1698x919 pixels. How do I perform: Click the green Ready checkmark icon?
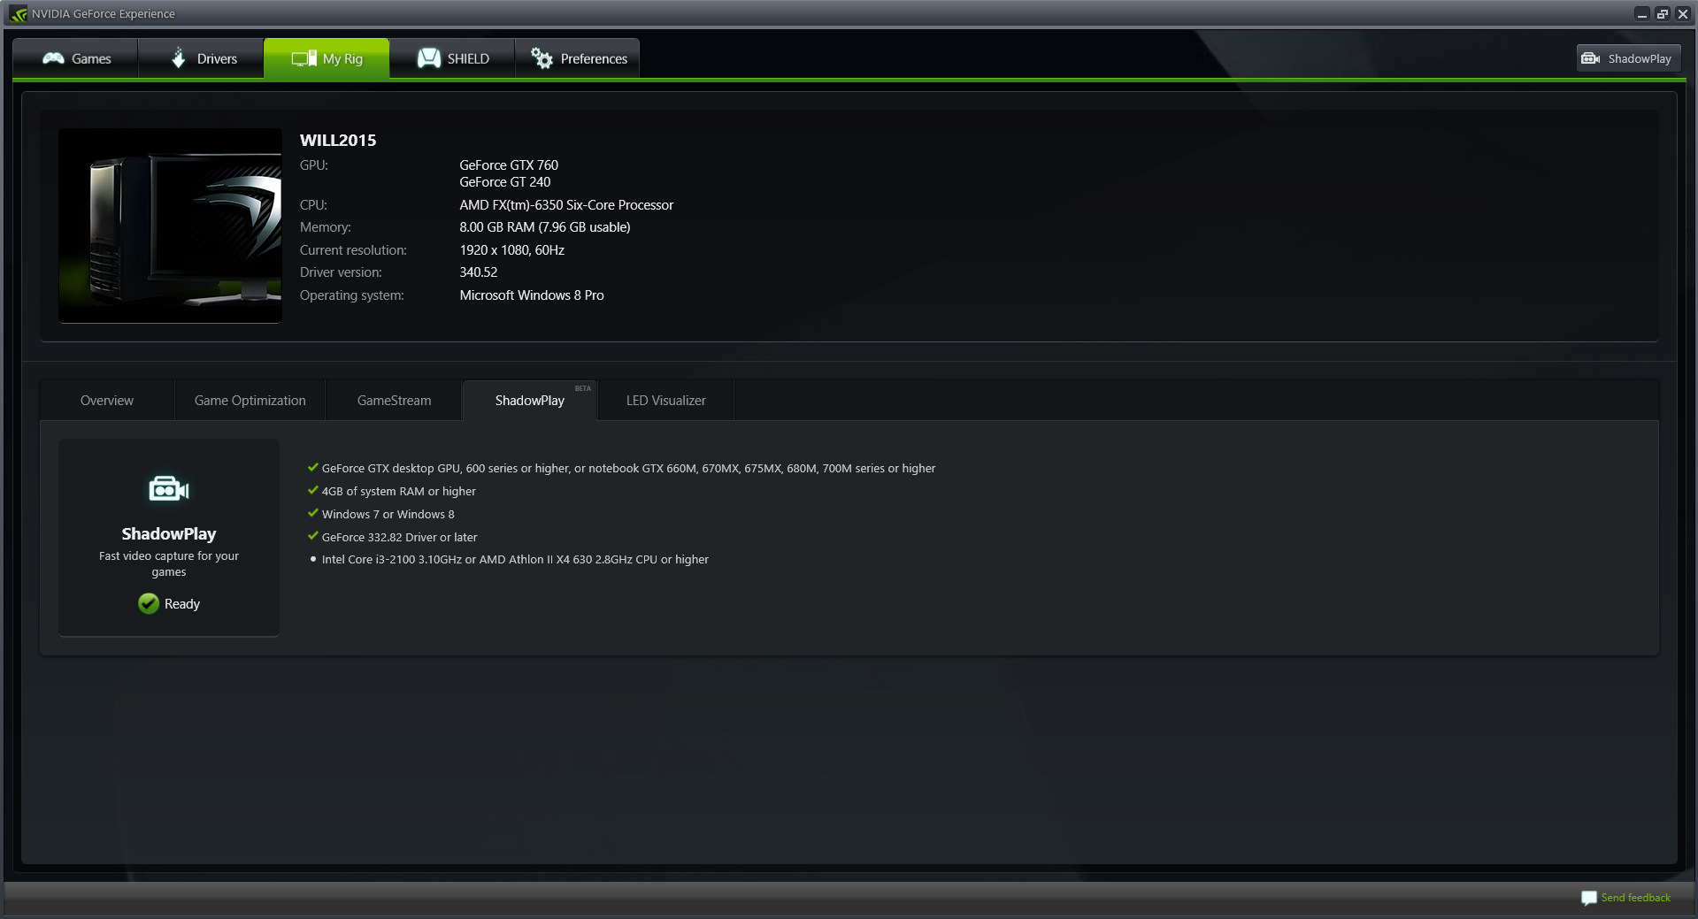point(149,603)
